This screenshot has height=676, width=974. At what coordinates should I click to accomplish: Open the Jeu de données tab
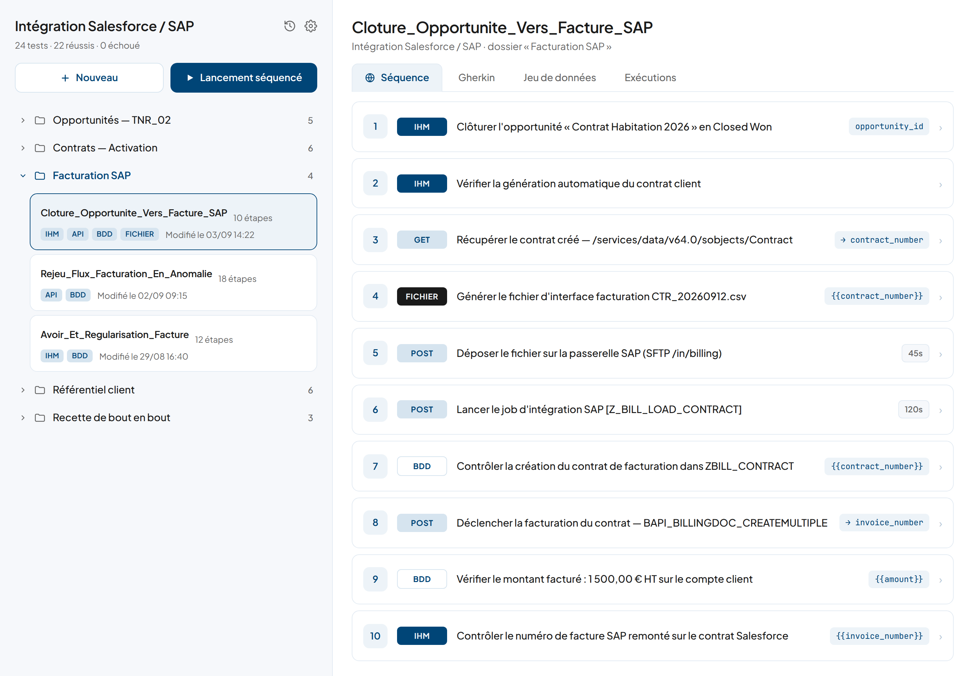[x=559, y=77]
